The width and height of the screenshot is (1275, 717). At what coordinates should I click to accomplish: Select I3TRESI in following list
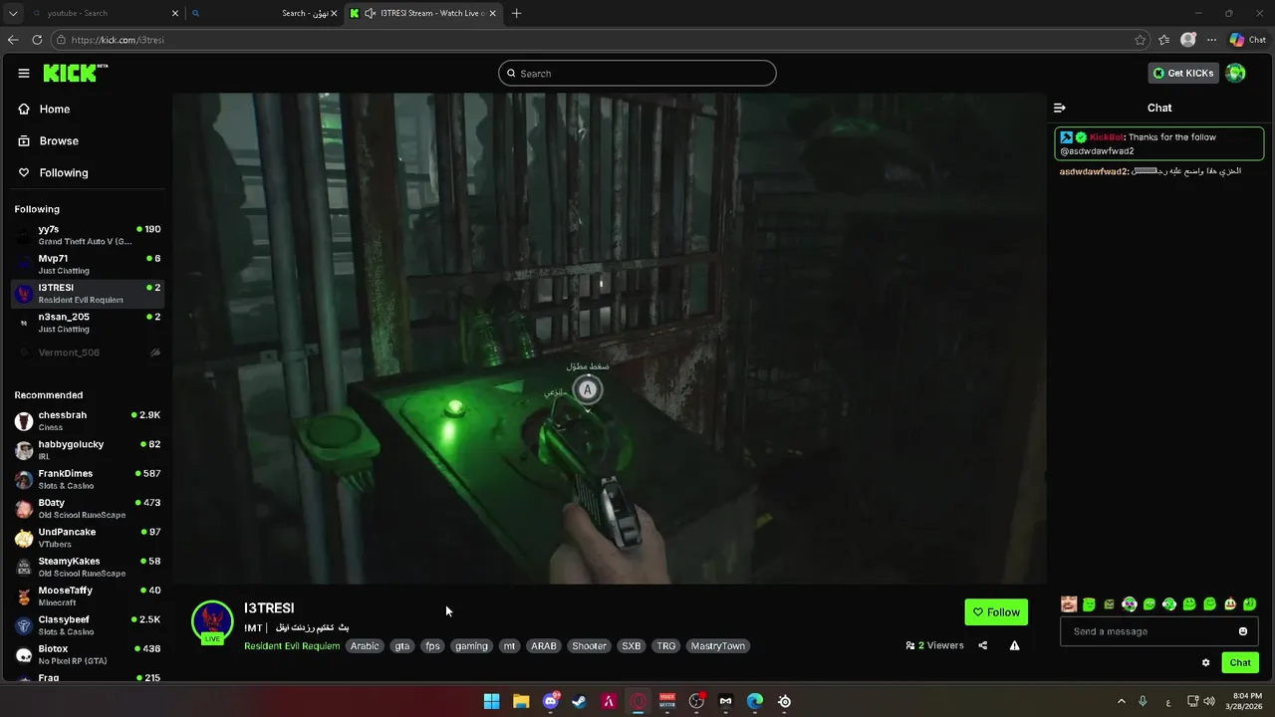pyautogui.click(x=88, y=293)
